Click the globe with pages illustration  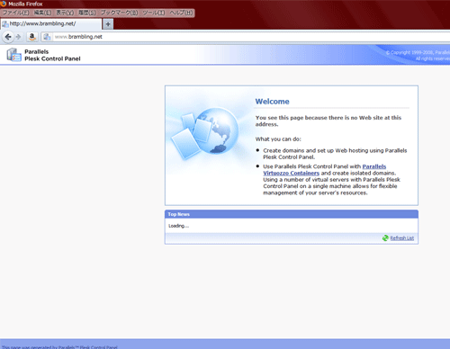[204, 133]
